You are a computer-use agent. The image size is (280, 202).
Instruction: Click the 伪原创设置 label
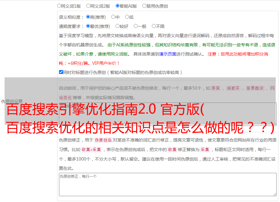click(x=12, y=101)
